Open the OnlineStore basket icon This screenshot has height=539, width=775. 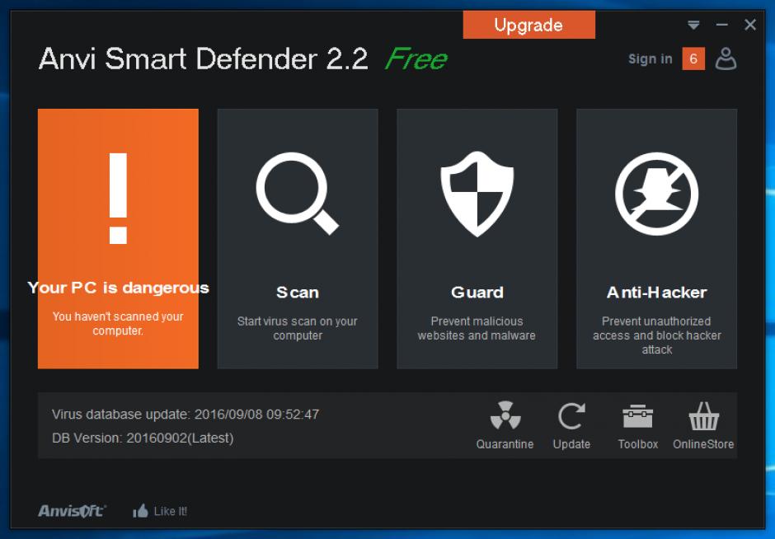tap(704, 415)
